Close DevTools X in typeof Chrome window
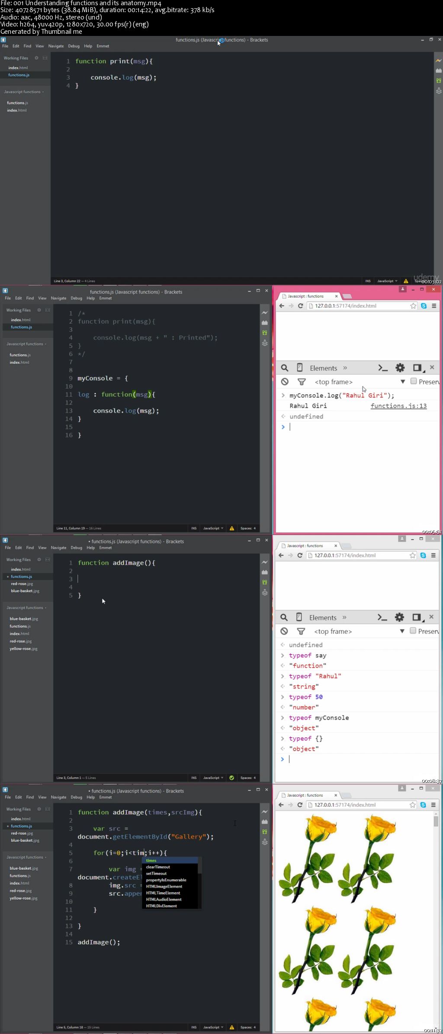Viewport: 443px width, 1034px height. click(x=431, y=617)
